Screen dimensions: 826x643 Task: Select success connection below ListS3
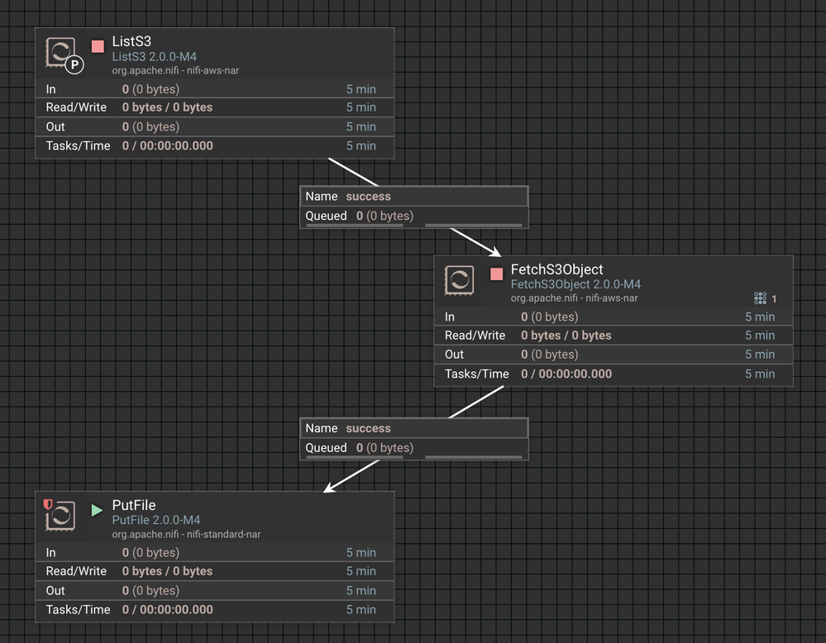(x=414, y=207)
